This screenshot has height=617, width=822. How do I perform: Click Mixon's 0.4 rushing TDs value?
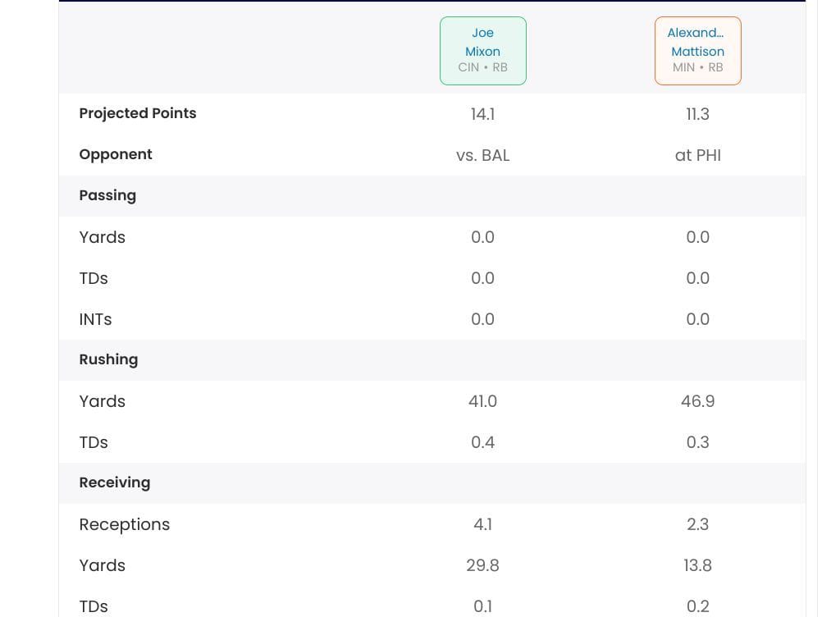[x=482, y=442]
